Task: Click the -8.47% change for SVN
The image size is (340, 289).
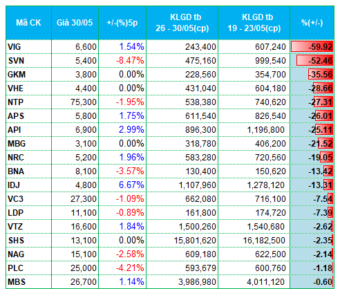Action: [130, 61]
